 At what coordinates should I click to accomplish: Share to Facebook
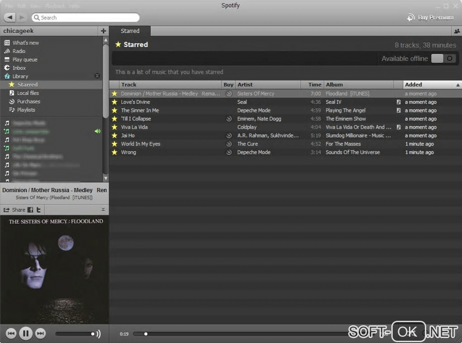coord(30,210)
